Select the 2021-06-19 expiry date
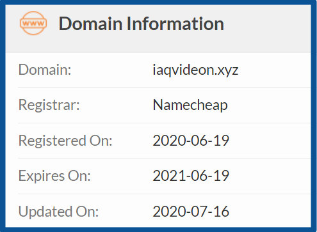The image size is (317, 232). click(191, 176)
